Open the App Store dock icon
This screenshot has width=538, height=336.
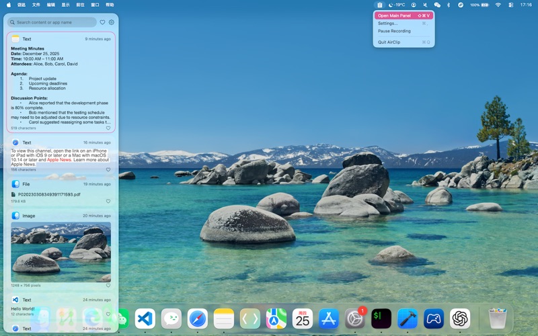click(x=329, y=319)
